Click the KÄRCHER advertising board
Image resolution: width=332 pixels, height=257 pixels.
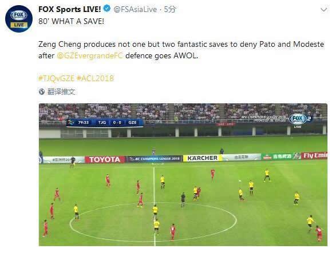[x=203, y=158]
